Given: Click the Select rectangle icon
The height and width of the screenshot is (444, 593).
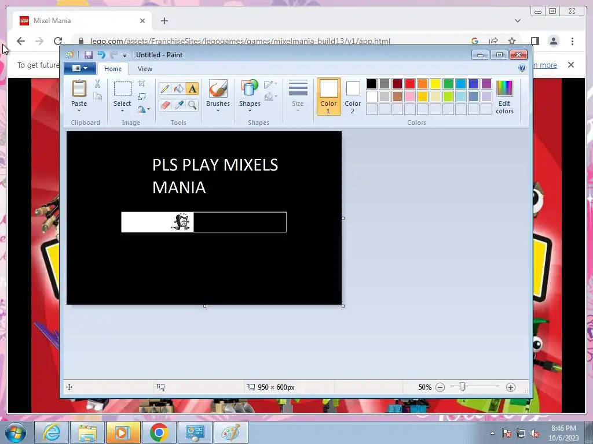Looking at the screenshot, I should point(123,88).
